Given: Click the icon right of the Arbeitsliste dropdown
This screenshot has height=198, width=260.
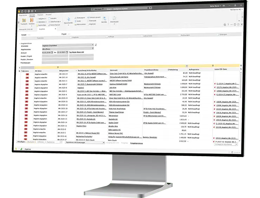Looking at the screenshot, I should [96, 45].
